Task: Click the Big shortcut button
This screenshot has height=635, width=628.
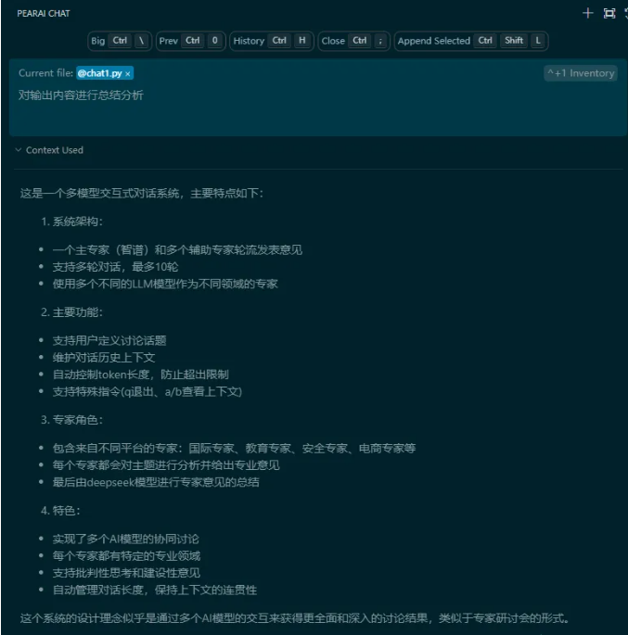Action: coord(119,41)
